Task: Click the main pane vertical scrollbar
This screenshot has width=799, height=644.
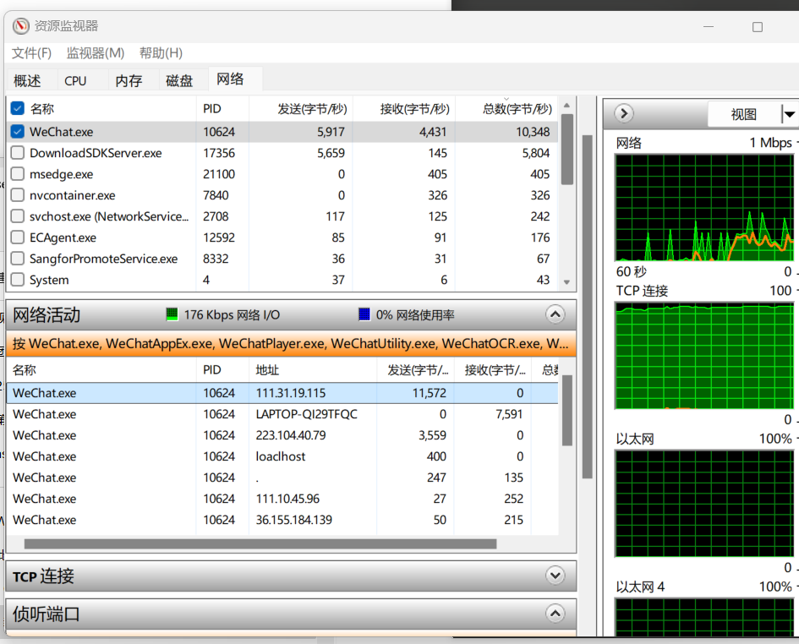Action: tap(587, 306)
